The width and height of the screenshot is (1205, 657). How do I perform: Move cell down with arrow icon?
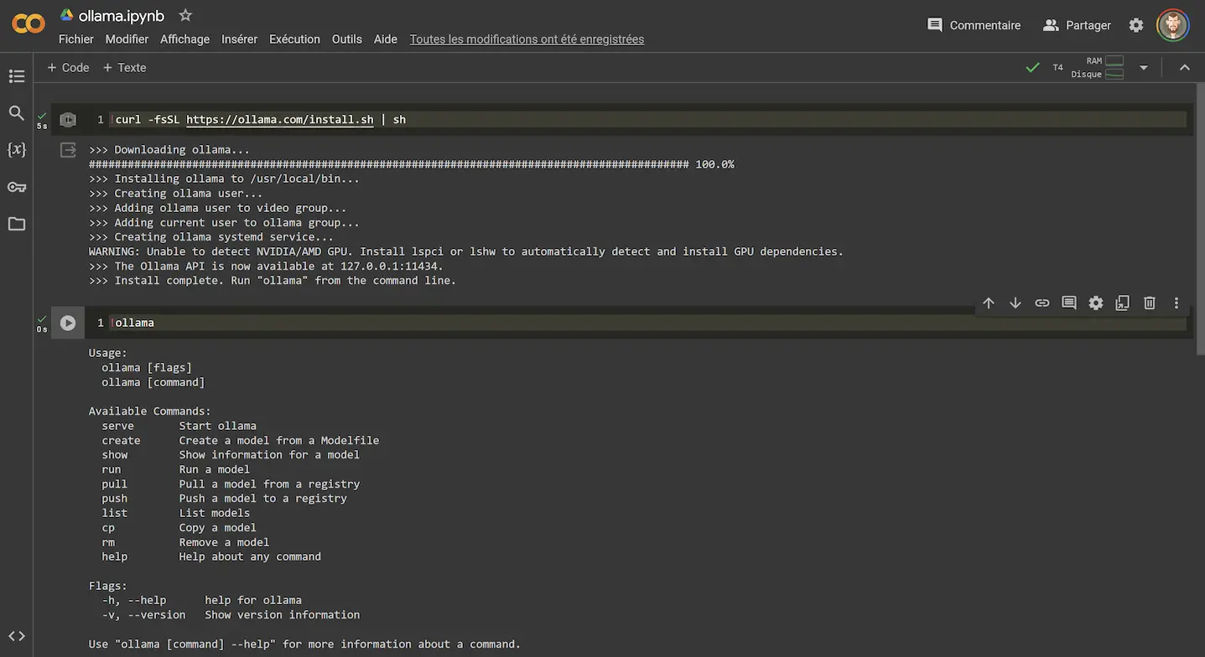(x=1015, y=303)
